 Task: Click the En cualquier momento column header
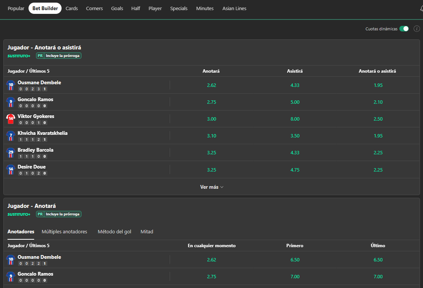click(212, 246)
